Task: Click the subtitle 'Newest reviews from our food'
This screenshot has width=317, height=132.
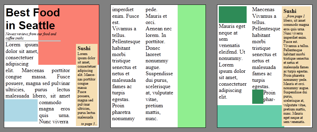Action: coord(31,36)
